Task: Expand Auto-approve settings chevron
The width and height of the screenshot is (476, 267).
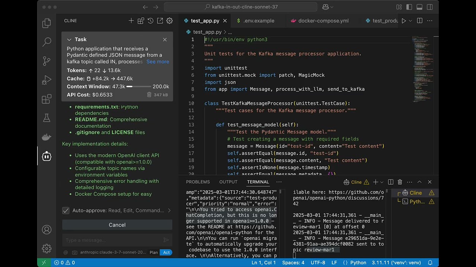Action: pyautogui.click(x=169, y=210)
